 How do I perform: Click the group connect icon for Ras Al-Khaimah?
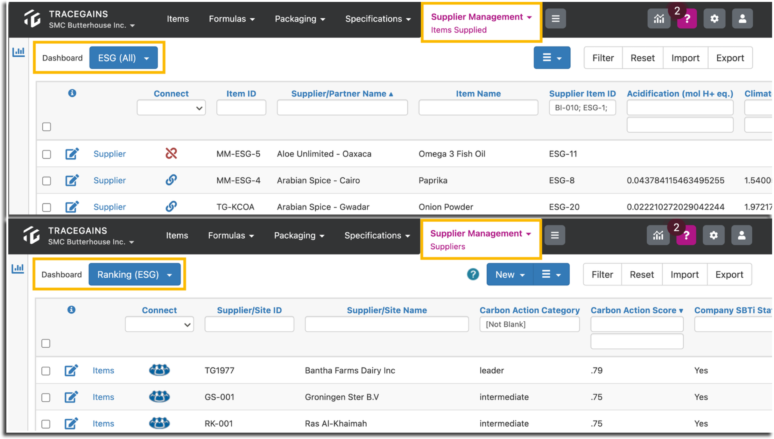click(159, 423)
